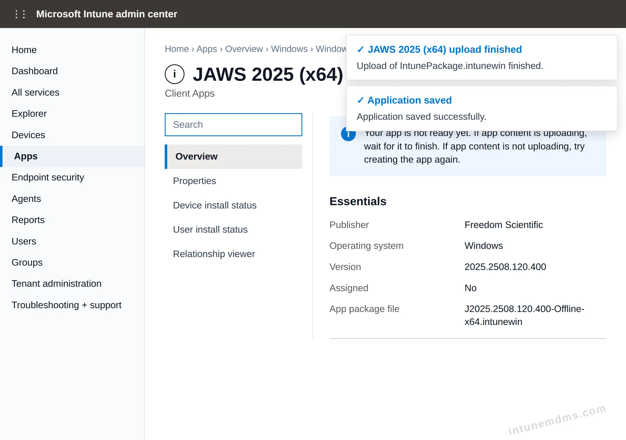Click the 'Application saved successfully.' message
The image size is (626, 440).
(x=421, y=117)
